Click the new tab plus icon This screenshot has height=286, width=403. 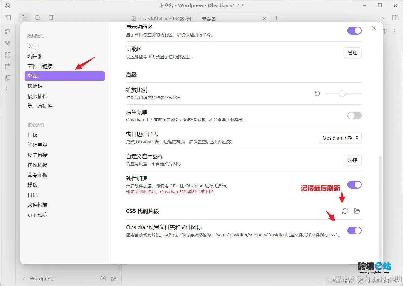pyautogui.click(x=276, y=18)
